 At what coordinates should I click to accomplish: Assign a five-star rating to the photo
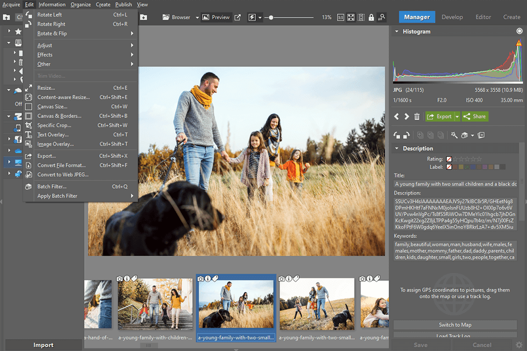[x=478, y=159]
